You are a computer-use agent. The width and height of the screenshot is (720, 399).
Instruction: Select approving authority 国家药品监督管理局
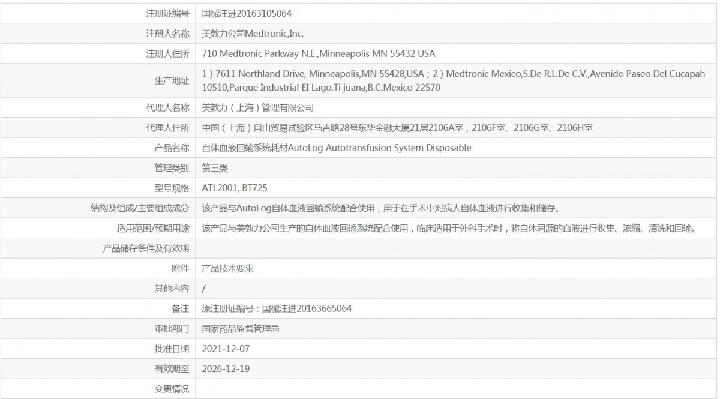pyautogui.click(x=241, y=329)
